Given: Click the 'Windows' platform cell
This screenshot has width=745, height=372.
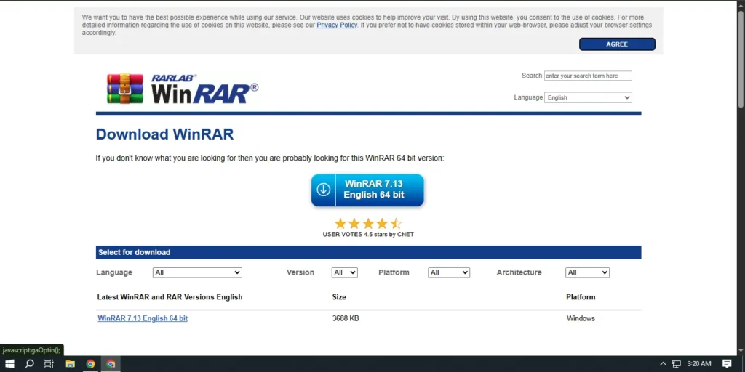Looking at the screenshot, I should point(581,318).
